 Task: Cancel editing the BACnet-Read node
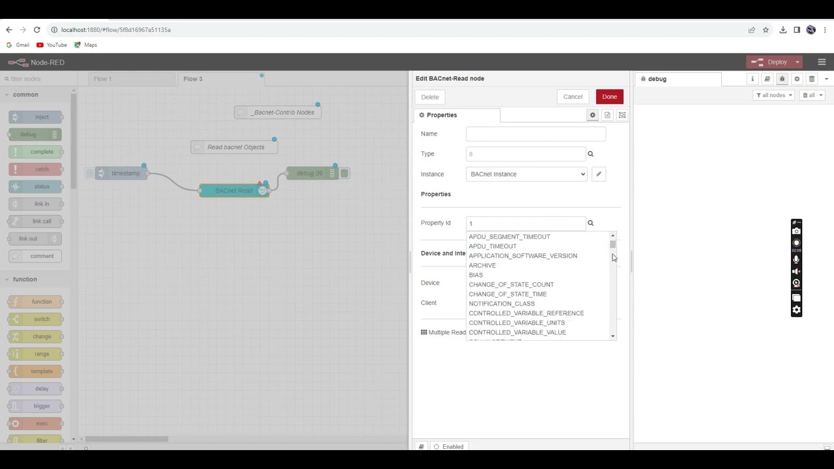click(x=573, y=97)
